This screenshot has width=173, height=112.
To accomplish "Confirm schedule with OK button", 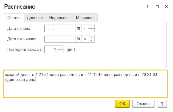I will pos(122,104).
